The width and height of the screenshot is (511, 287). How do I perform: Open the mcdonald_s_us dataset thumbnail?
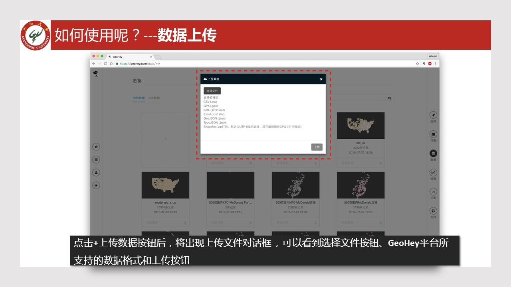click(165, 185)
